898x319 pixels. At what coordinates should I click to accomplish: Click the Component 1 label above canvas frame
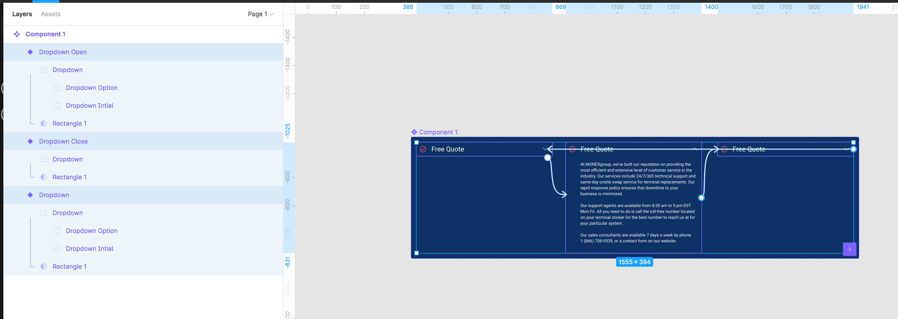point(438,132)
